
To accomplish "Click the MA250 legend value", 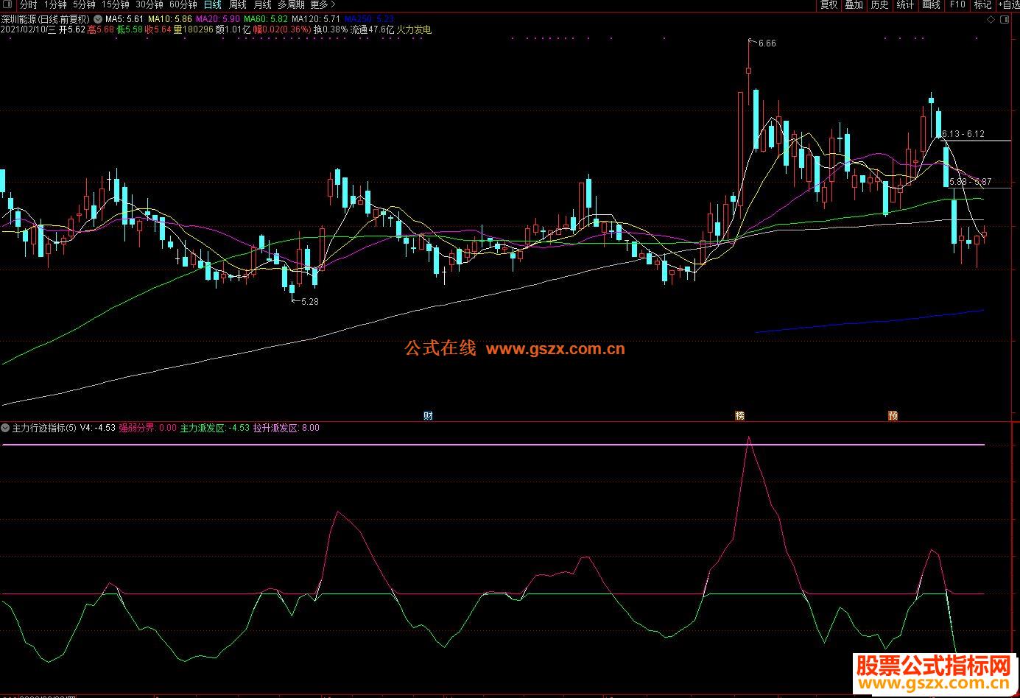I will point(368,19).
